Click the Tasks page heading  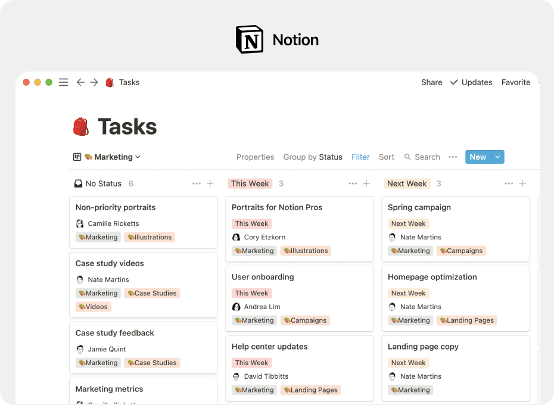coord(127,126)
